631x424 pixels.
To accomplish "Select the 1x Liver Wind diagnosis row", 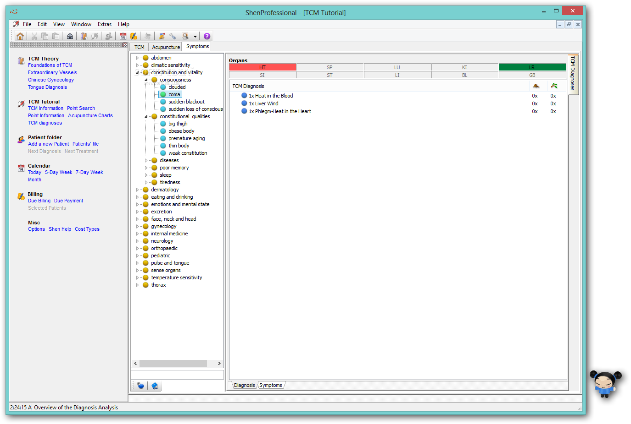I will coord(398,103).
